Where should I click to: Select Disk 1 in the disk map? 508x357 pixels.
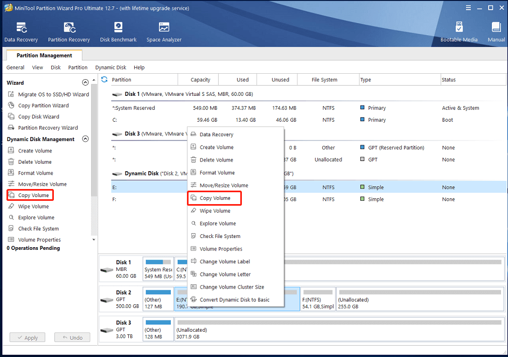[121, 269]
